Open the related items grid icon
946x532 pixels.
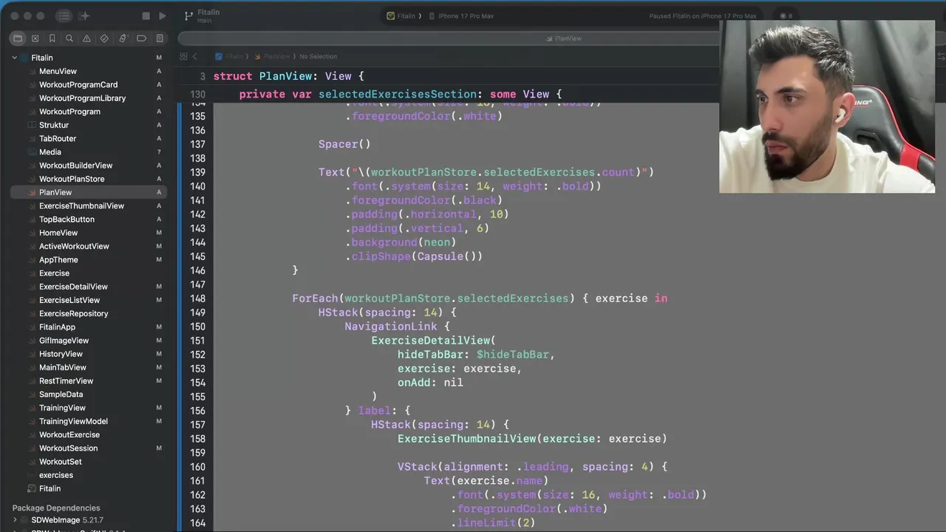click(x=183, y=56)
